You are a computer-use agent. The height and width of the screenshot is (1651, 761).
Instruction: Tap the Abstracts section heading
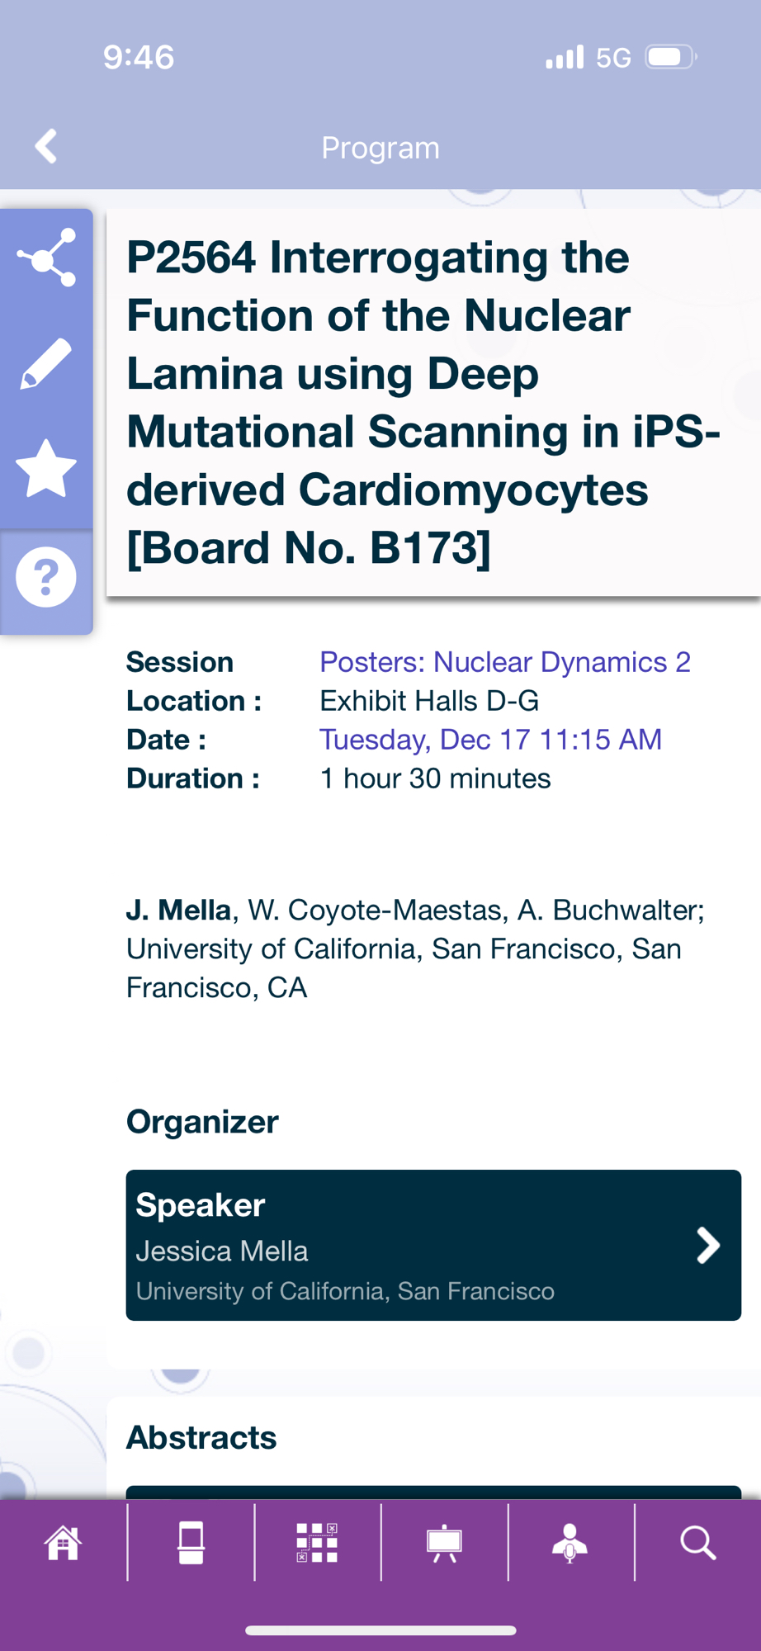[x=201, y=1438]
